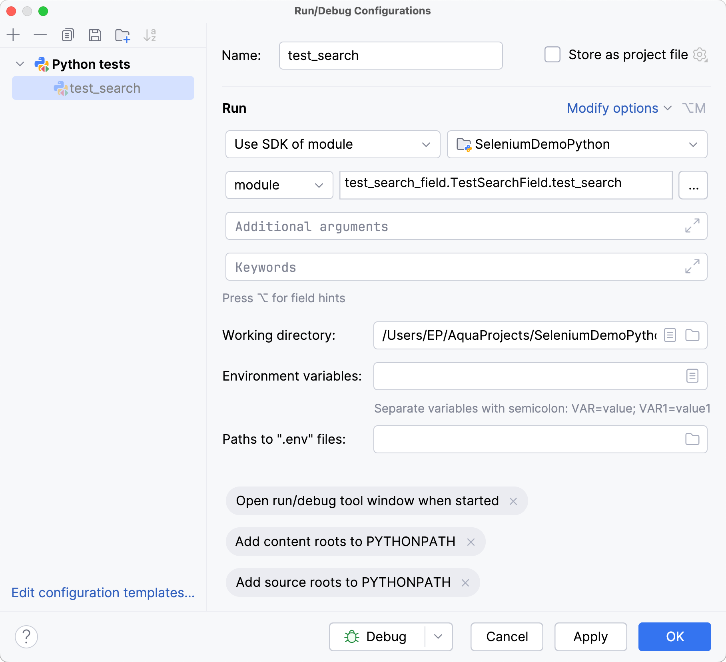Browse test target with the ellipsis button
This screenshot has height=662, width=726.
[x=693, y=185]
